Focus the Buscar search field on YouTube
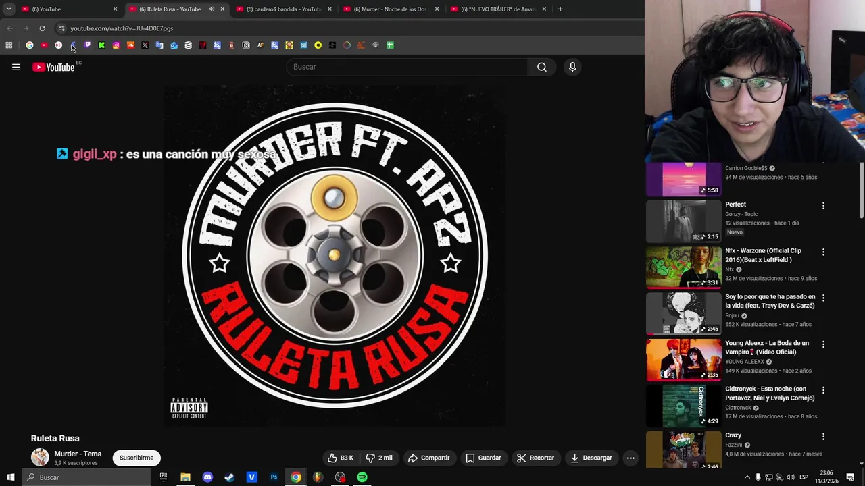 coord(407,67)
